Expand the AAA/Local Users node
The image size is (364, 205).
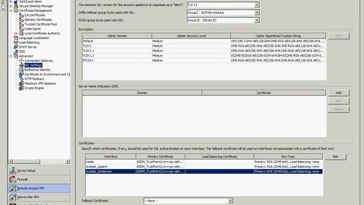coord(11,1)
